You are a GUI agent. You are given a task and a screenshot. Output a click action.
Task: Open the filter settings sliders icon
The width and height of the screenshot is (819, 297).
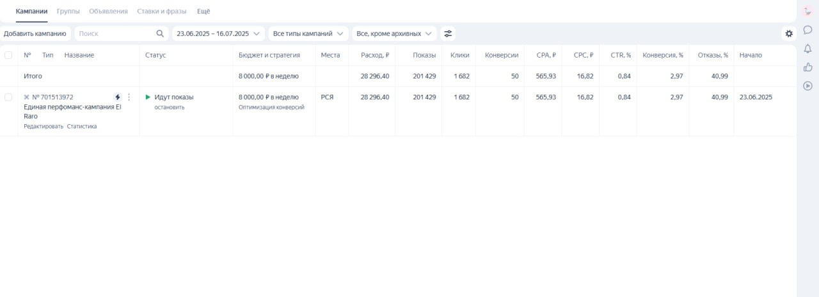(x=448, y=33)
